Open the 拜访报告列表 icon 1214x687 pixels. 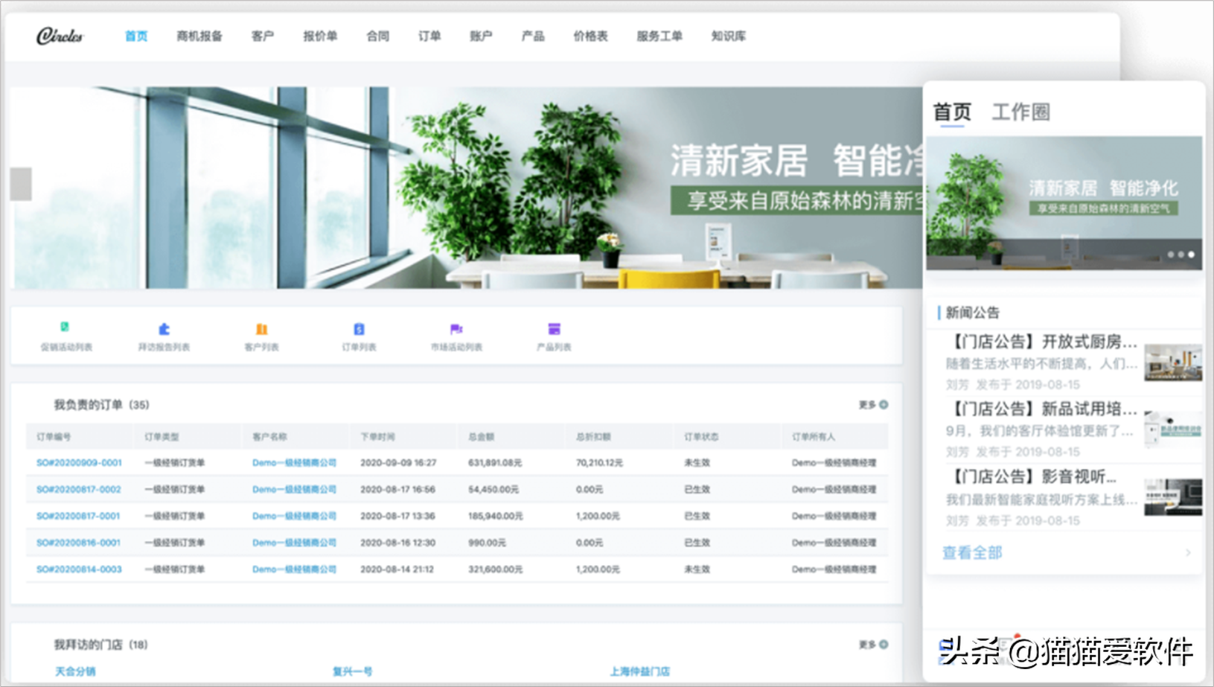[x=164, y=336]
